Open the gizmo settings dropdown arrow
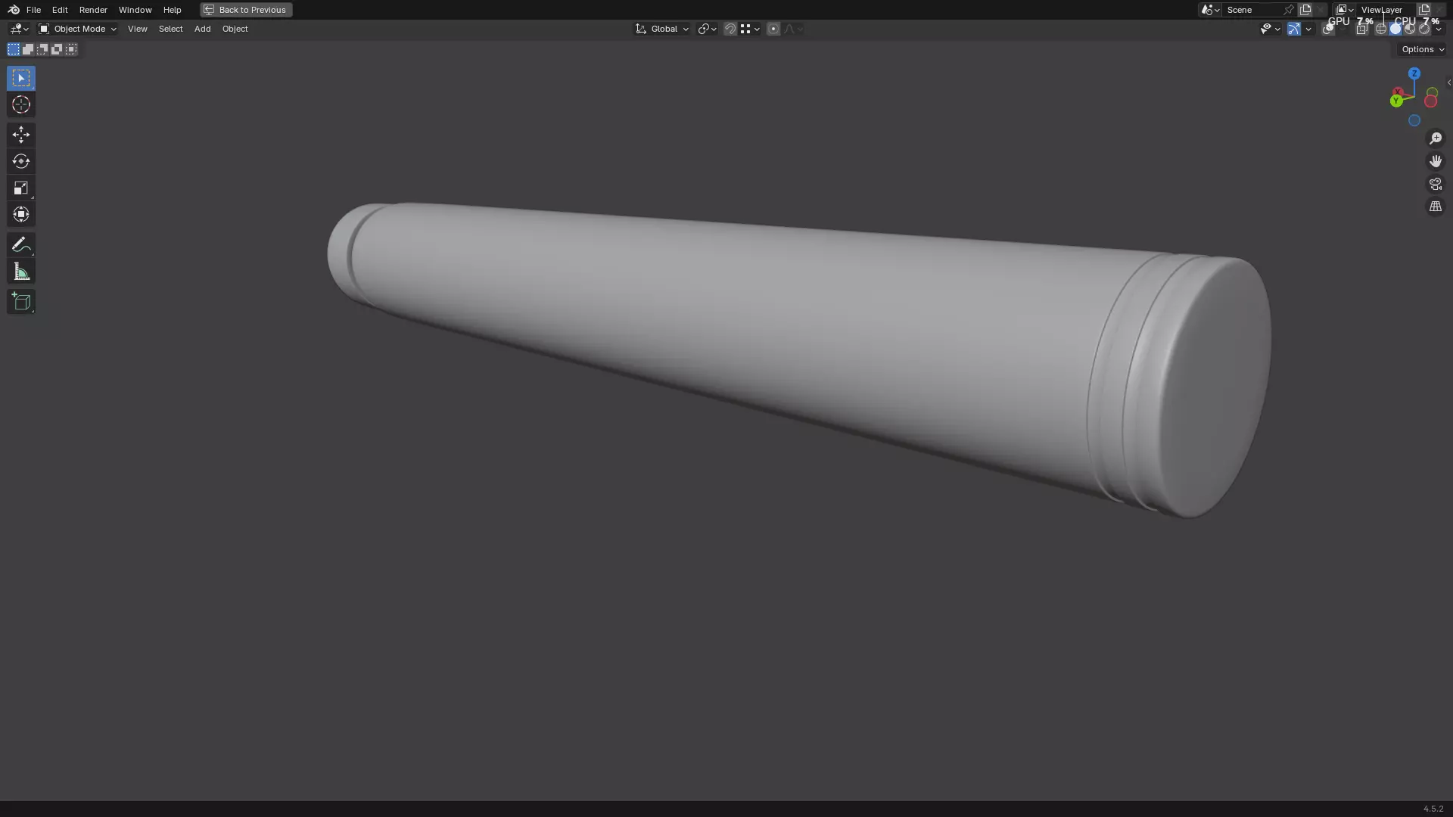This screenshot has height=817, width=1453. click(1308, 29)
